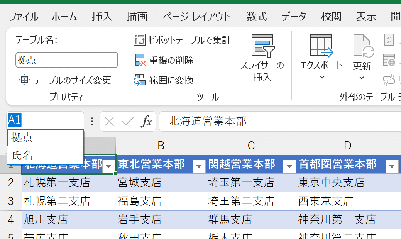Viewport: 401px width, 239px height.
Task: Open the insert function fx button
Action: [x=146, y=122]
